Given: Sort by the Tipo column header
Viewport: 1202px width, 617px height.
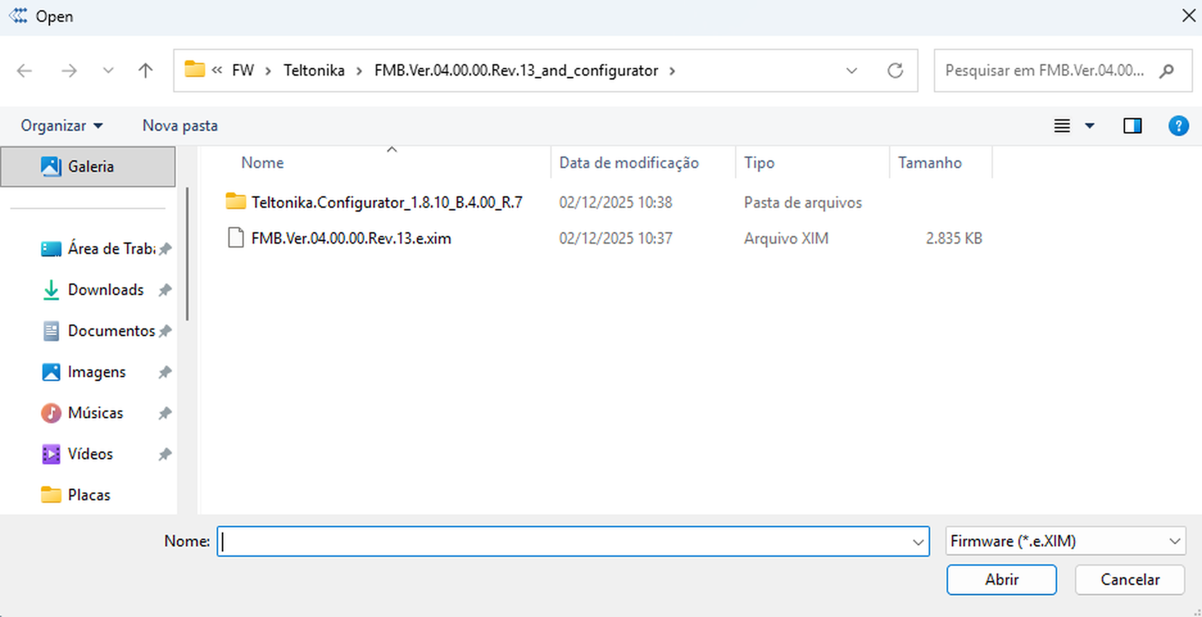Looking at the screenshot, I should (759, 163).
